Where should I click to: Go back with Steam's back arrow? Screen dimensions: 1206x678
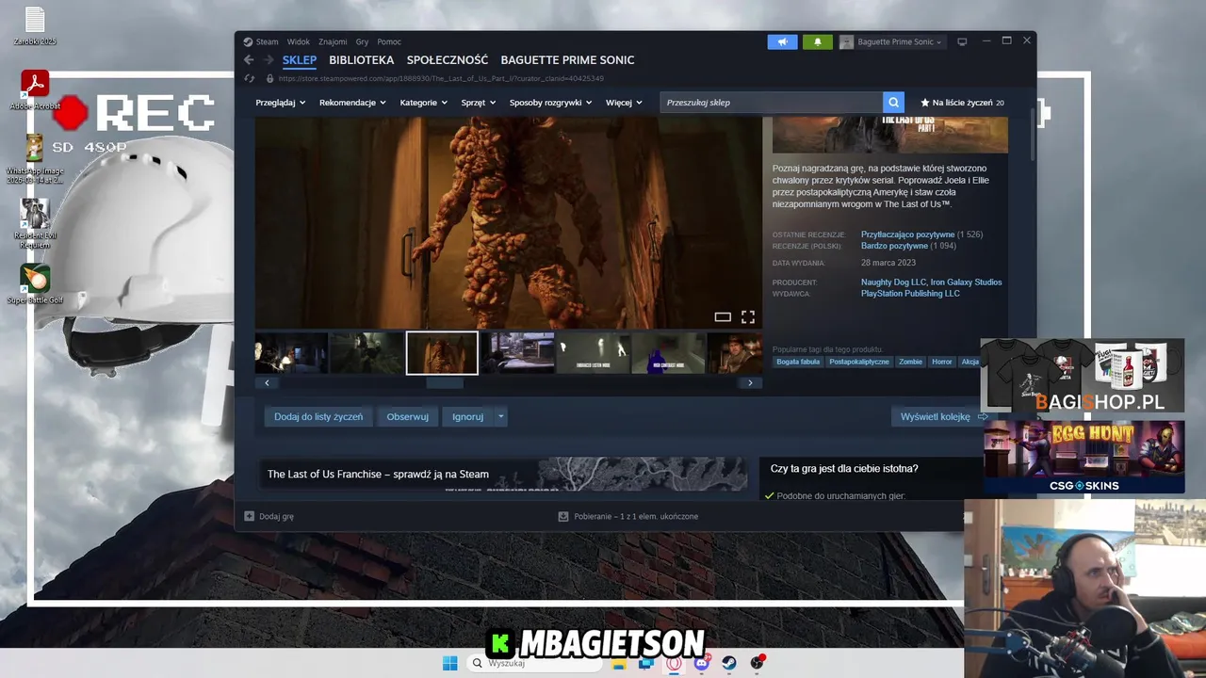pyautogui.click(x=249, y=60)
